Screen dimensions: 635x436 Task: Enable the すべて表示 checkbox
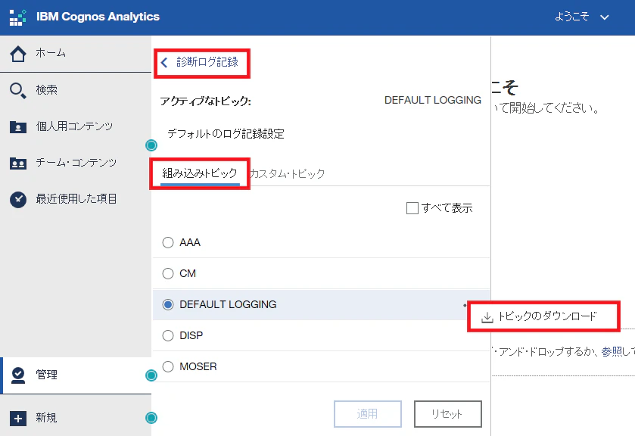pos(412,208)
